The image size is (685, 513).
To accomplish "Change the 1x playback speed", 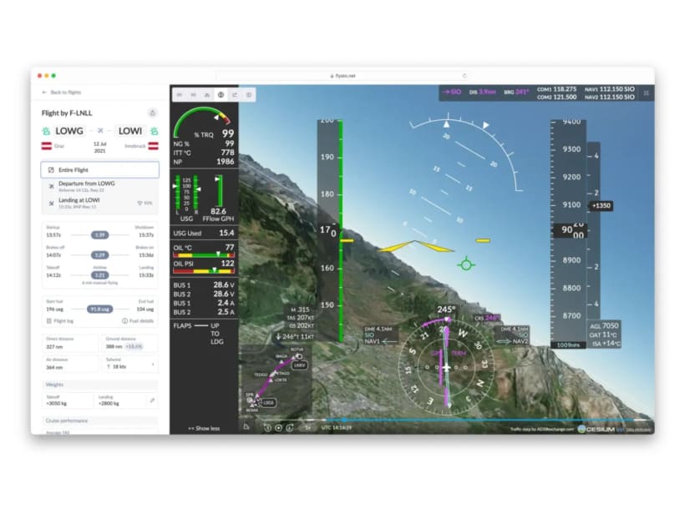I will 307,428.
